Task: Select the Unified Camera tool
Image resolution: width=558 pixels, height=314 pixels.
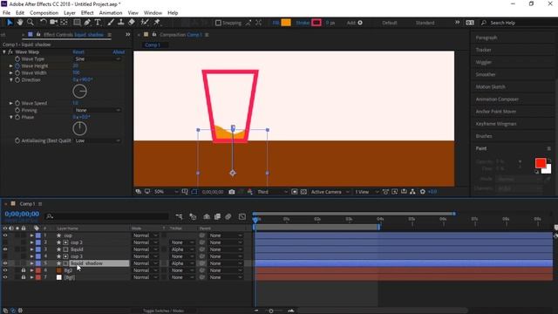Action: click(x=53, y=23)
